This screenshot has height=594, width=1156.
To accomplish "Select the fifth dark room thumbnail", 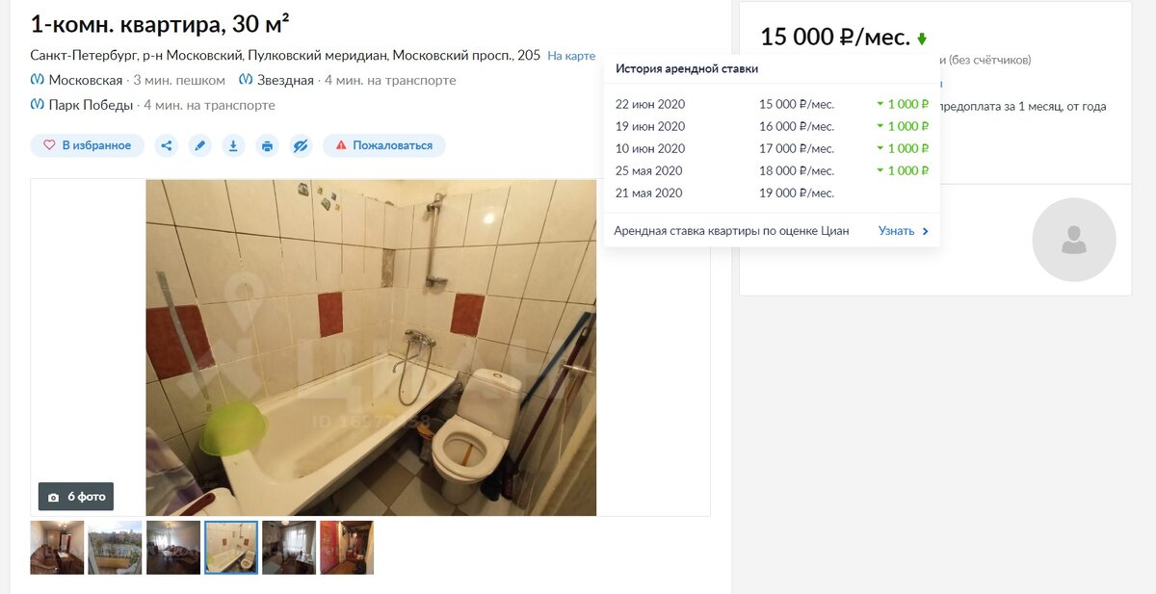I will pyautogui.click(x=289, y=548).
